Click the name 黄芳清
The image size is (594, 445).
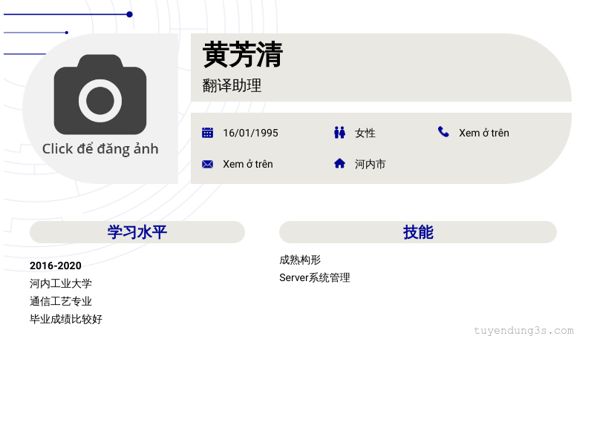coord(243,55)
